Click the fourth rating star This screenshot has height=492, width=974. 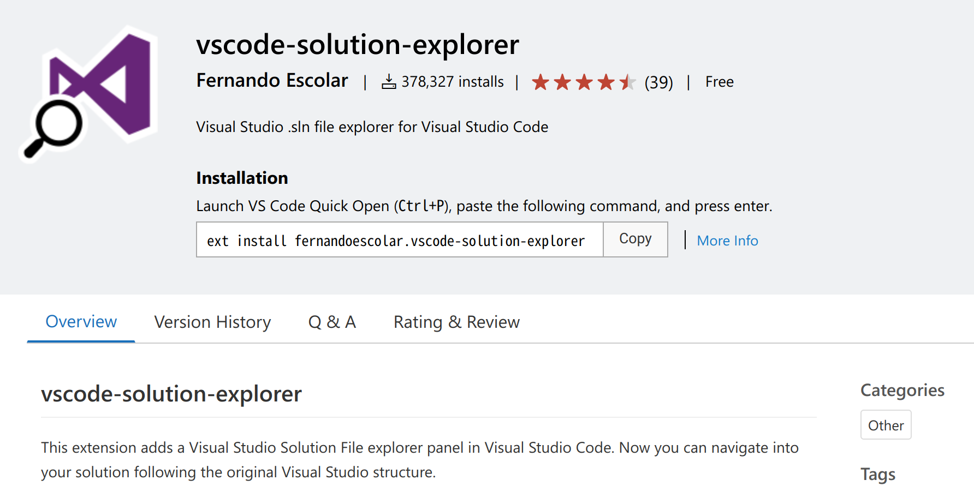coord(605,81)
